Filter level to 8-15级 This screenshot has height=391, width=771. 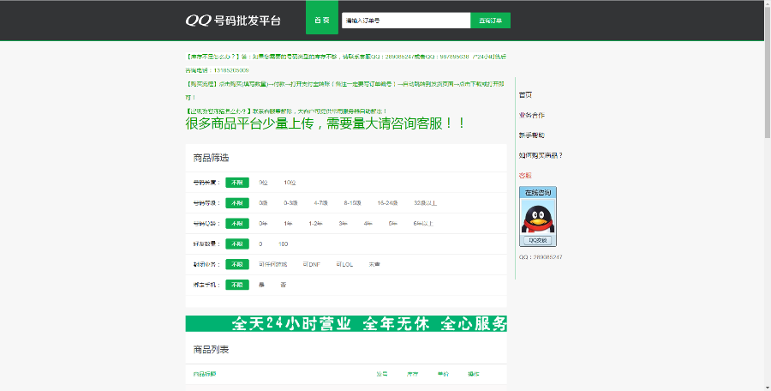point(353,203)
